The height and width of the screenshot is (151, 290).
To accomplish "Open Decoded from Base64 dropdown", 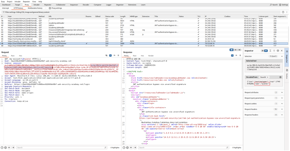I will [x=264, y=77].
